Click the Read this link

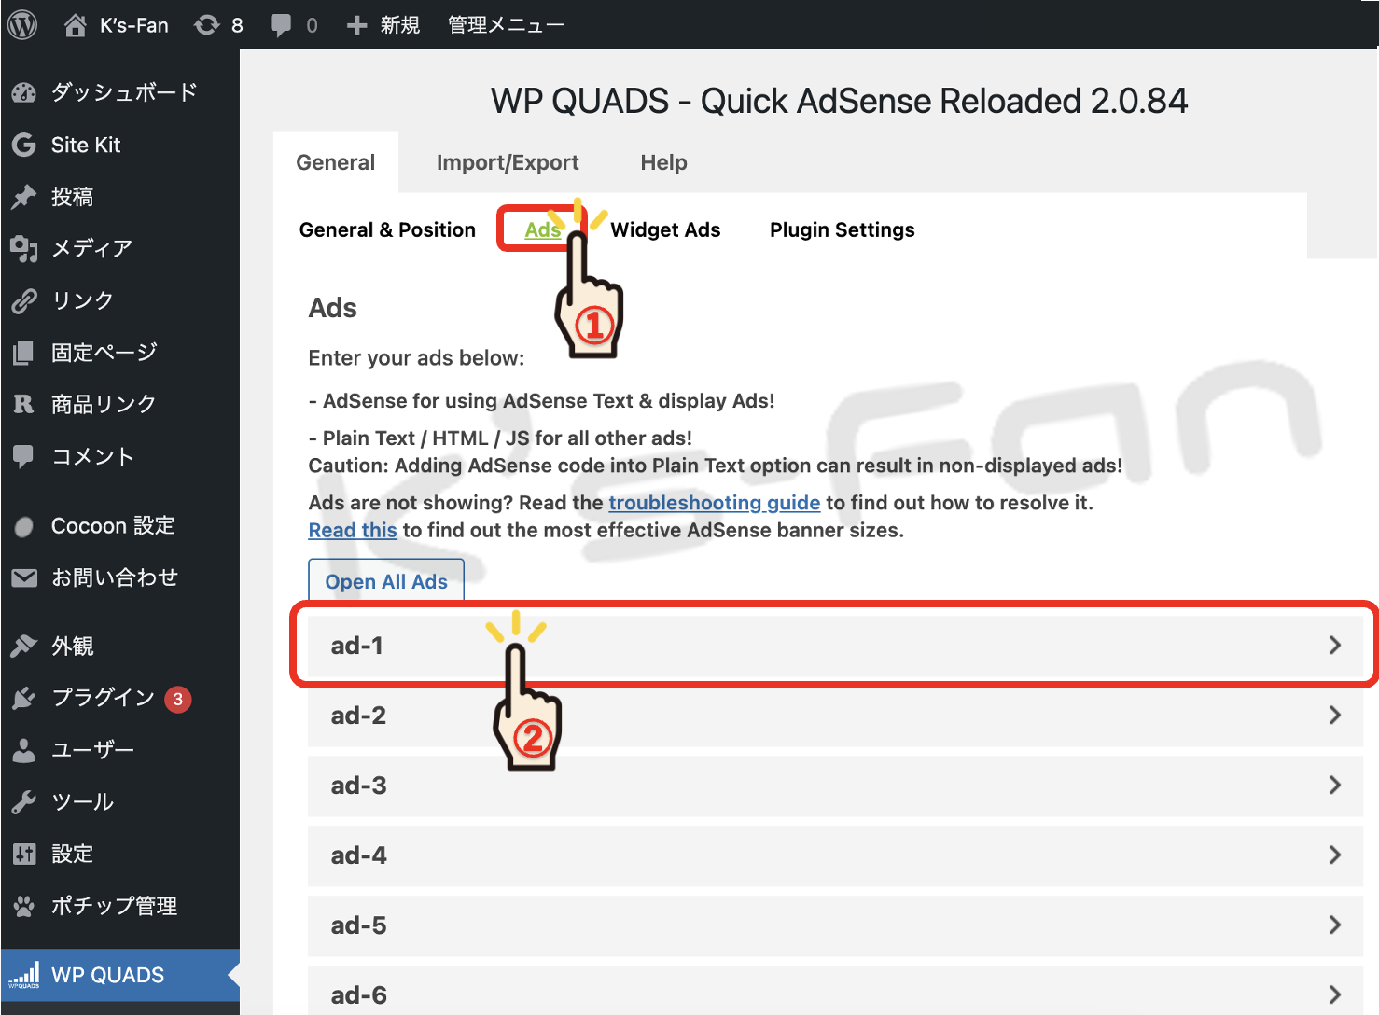pyautogui.click(x=353, y=530)
